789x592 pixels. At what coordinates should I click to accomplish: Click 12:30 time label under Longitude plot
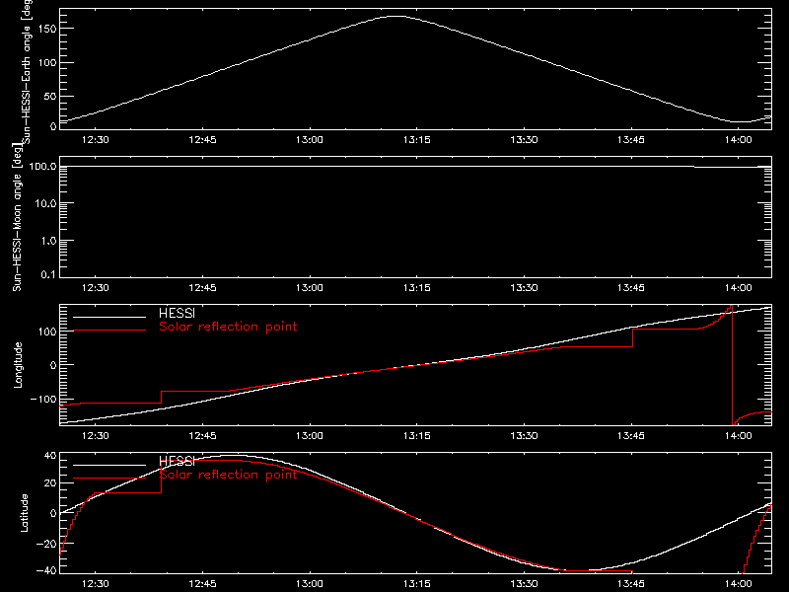[95, 435]
